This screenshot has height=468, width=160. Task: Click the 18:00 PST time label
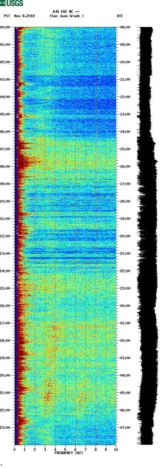(x=5, y=341)
